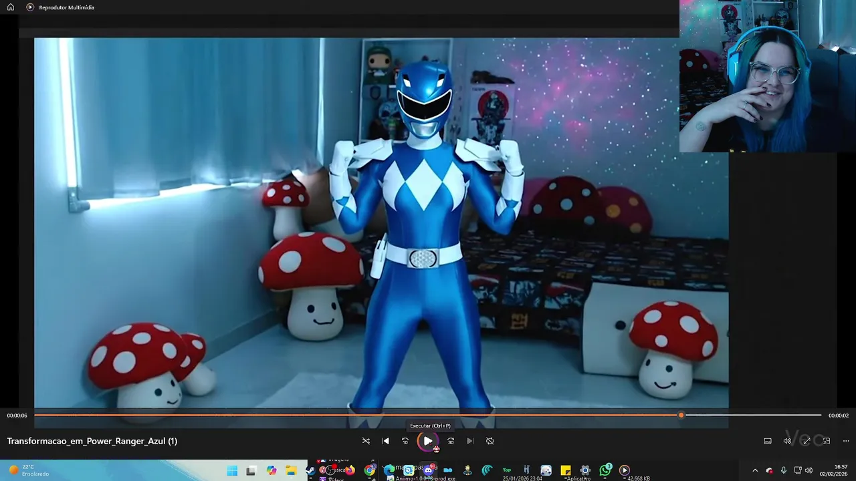Screen dimensions: 856x481
Task: Open File Explorer from the taskbar
Action: [291, 470]
